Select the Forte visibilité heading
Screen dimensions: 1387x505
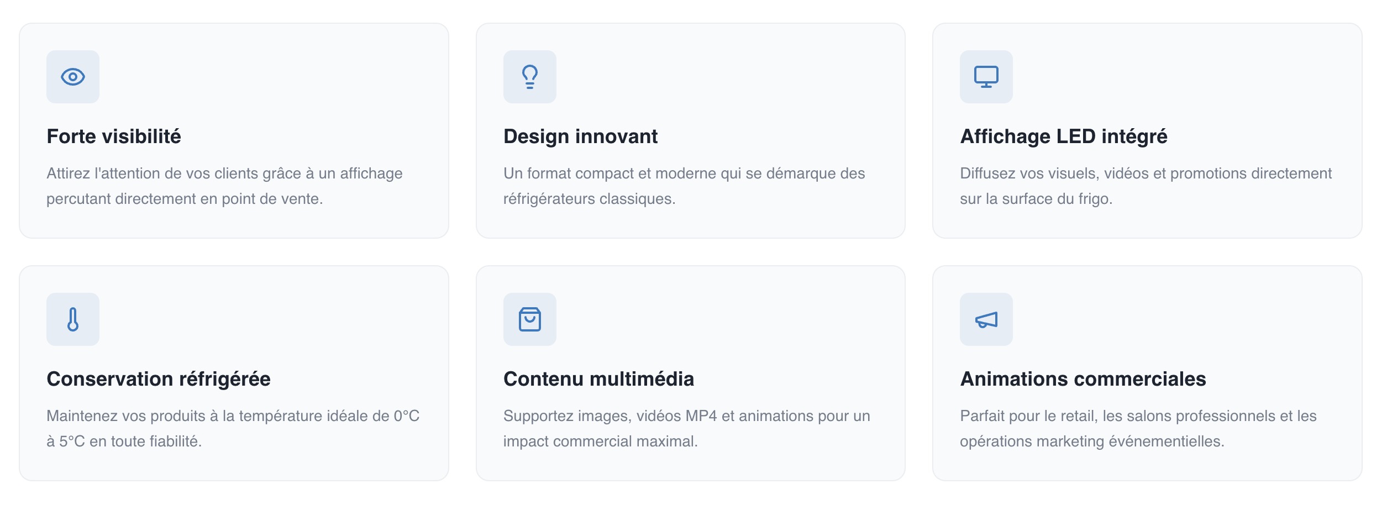[x=114, y=136]
